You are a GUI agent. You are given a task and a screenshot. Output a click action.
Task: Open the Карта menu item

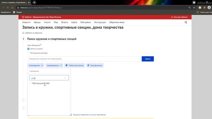74,22
